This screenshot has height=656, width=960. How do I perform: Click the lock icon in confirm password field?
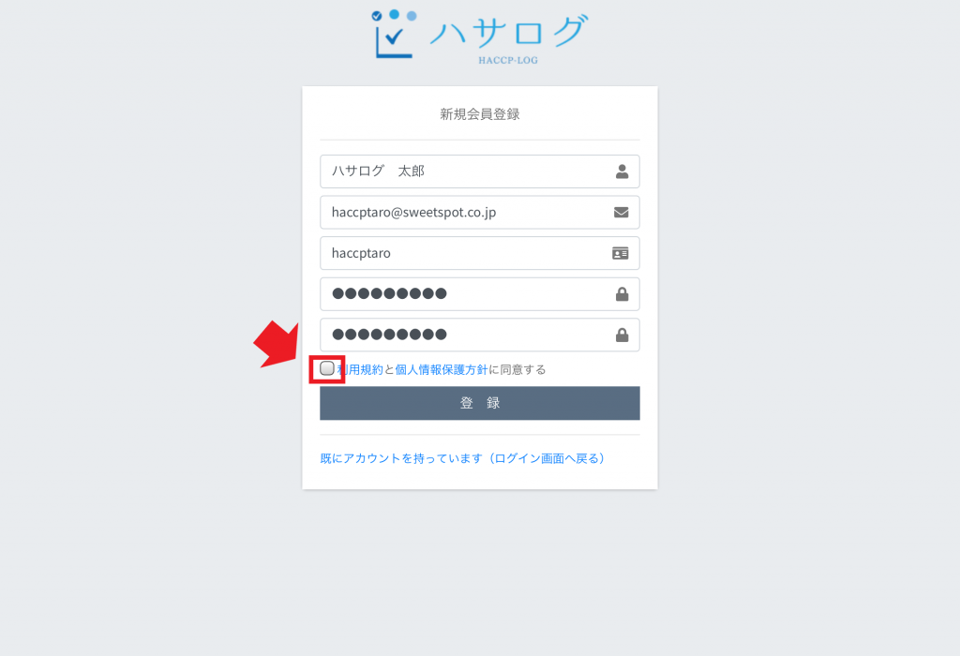click(622, 335)
